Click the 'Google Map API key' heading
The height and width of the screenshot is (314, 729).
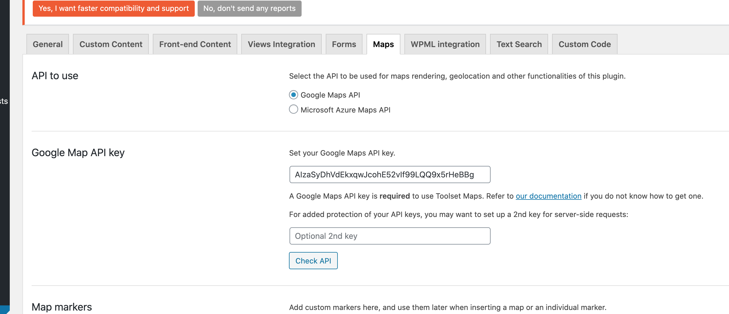pos(78,153)
